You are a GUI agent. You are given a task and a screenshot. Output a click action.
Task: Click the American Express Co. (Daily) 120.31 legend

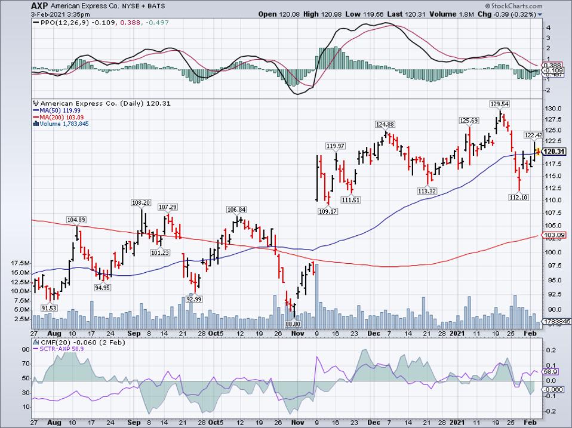tap(106, 103)
